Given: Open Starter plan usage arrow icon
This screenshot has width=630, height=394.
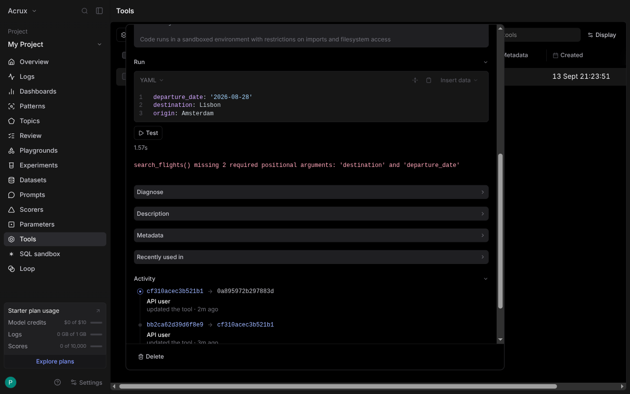Looking at the screenshot, I should (x=98, y=311).
